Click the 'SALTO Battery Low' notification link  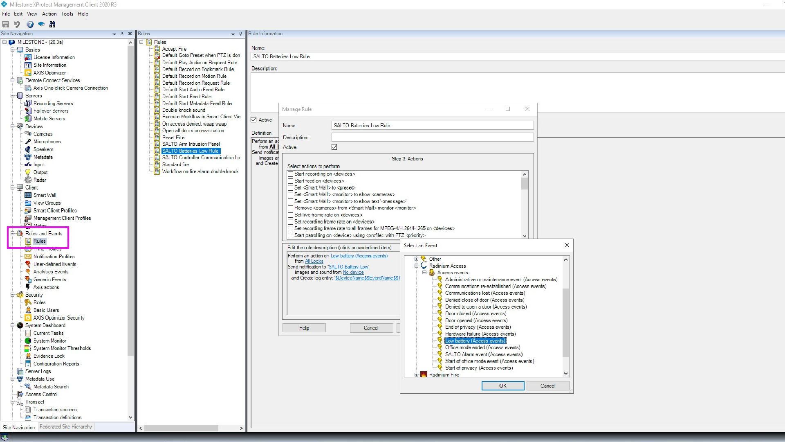tap(349, 267)
